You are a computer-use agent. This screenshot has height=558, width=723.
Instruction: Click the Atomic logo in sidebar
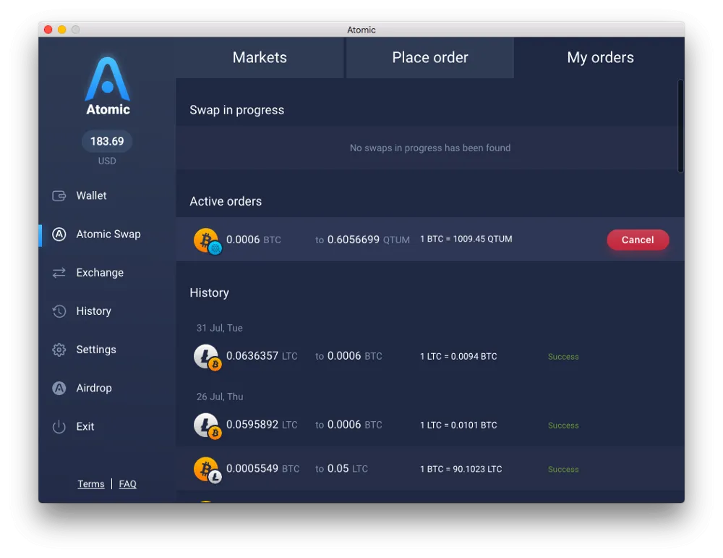tap(108, 85)
